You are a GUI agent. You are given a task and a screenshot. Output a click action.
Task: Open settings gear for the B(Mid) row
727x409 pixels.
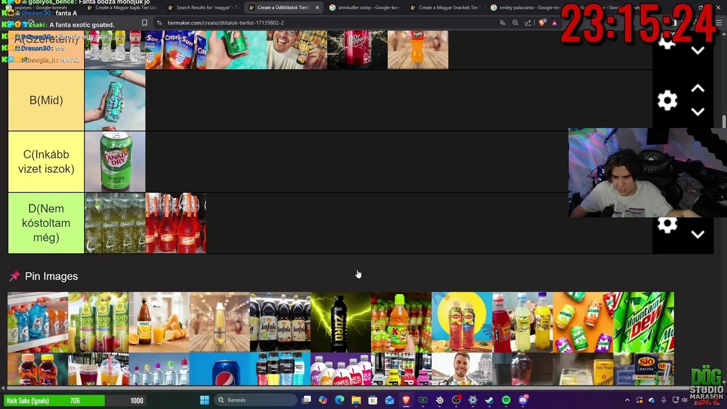pos(667,101)
